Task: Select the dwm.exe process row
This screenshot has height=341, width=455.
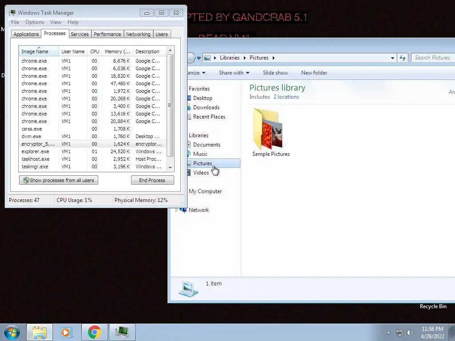Action: [x=92, y=136]
